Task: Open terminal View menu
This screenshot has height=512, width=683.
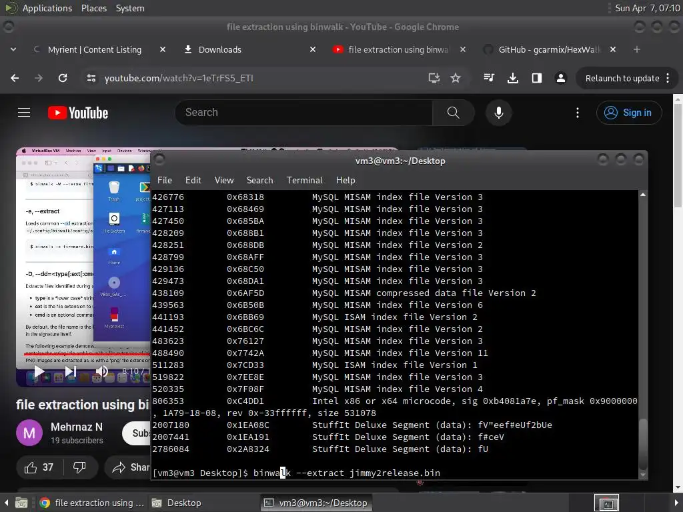Action: pyautogui.click(x=224, y=180)
